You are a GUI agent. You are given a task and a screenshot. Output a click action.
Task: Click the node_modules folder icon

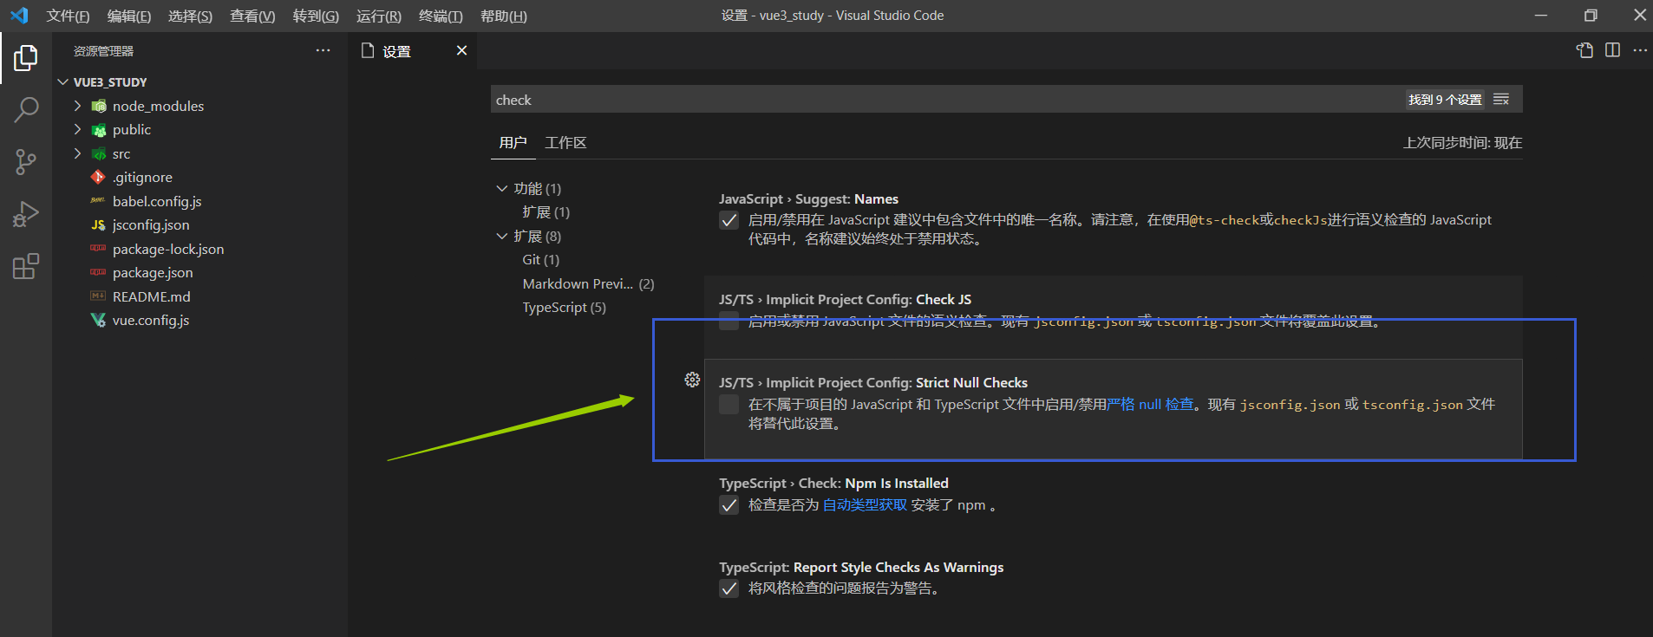tap(99, 106)
